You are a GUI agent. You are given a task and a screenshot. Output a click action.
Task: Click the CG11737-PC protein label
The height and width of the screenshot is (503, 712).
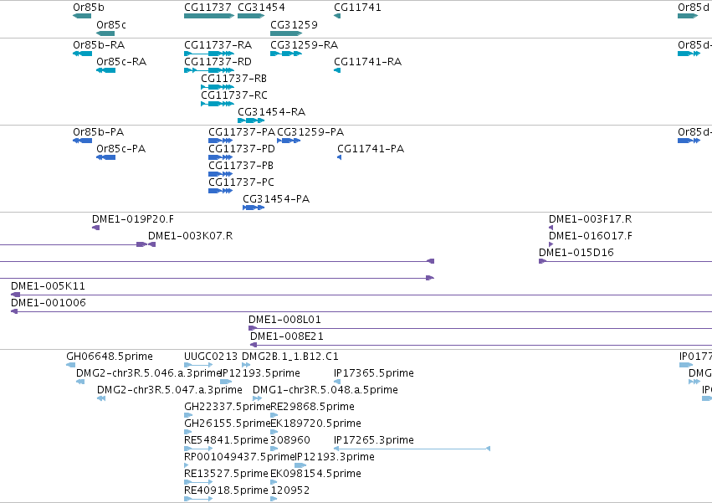(x=242, y=182)
